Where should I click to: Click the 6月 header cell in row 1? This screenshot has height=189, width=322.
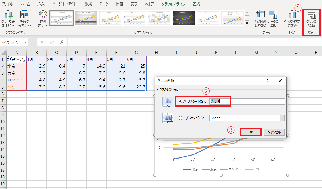136,59
